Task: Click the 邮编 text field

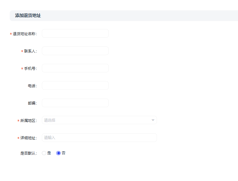Action: 75,103
